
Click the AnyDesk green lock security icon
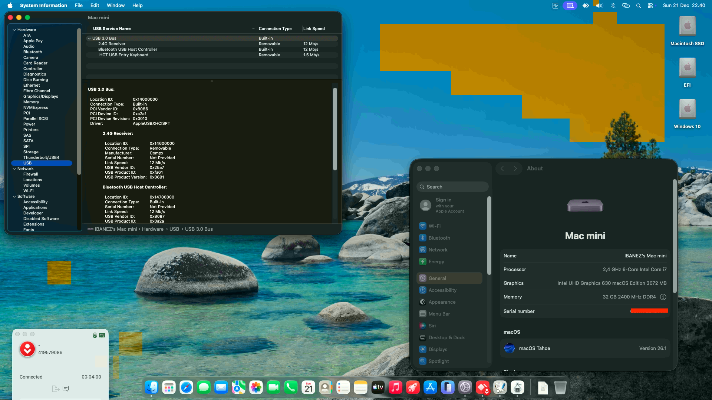pos(95,335)
